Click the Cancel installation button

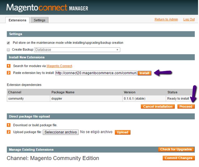pos(158,107)
